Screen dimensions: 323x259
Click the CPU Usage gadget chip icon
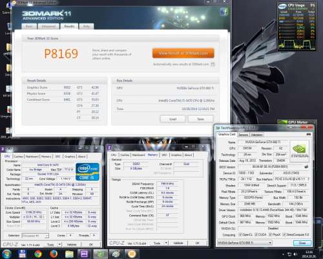point(282,6)
